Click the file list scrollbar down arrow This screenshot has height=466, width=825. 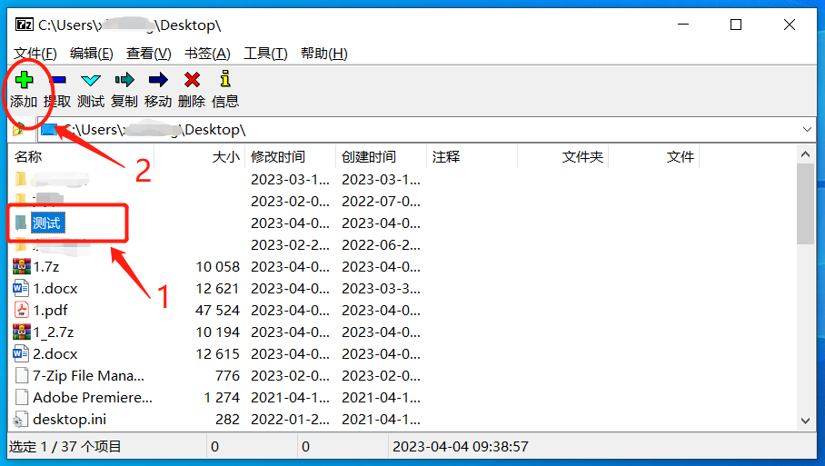point(805,421)
